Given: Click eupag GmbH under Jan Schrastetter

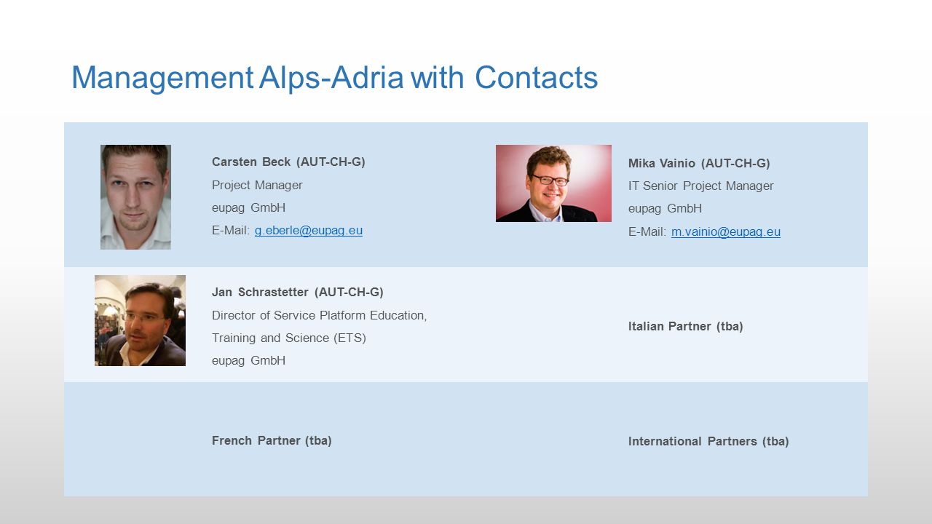Looking at the screenshot, I should pyautogui.click(x=248, y=360).
